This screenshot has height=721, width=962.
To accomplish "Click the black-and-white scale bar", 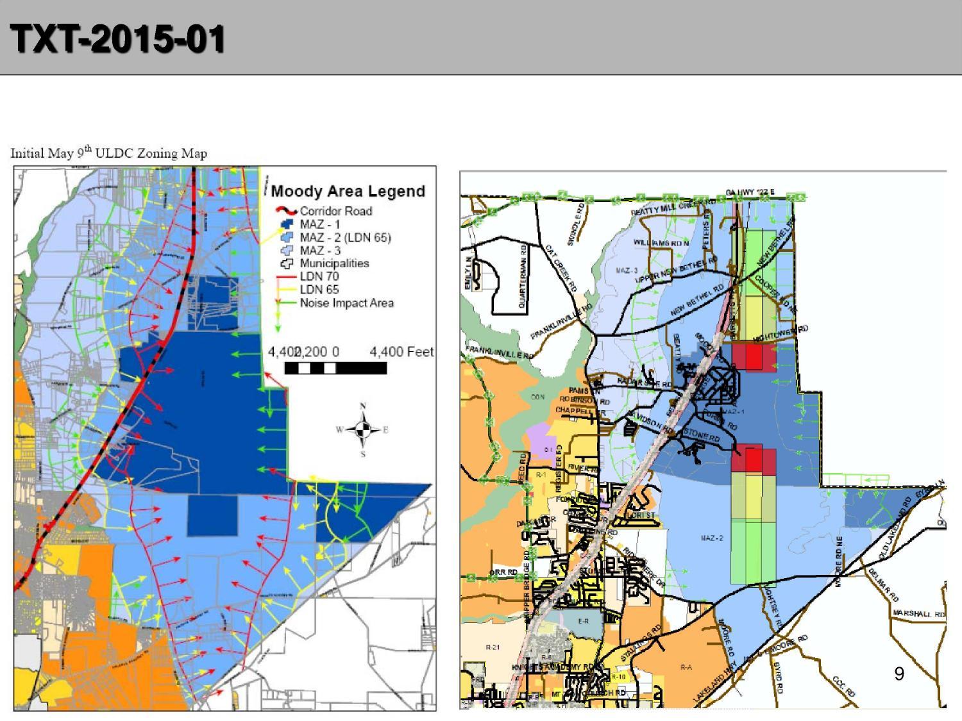I will click(335, 369).
